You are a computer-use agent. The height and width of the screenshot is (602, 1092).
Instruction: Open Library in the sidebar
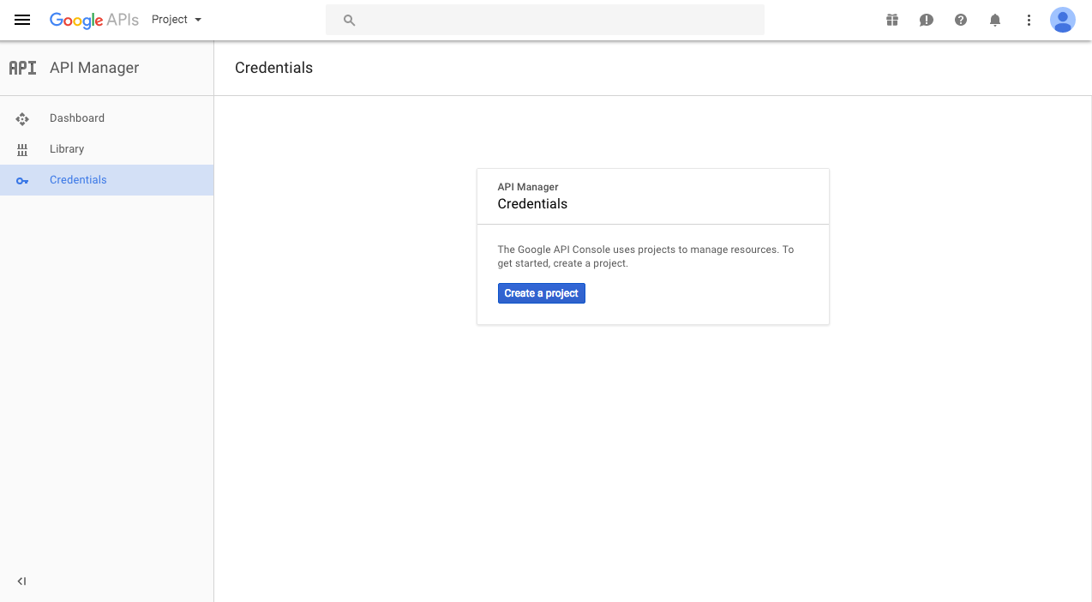tap(107, 149)
